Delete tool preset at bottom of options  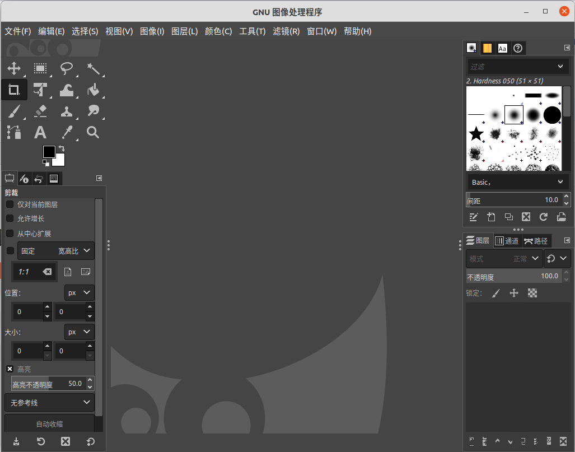tap(66, 441)
